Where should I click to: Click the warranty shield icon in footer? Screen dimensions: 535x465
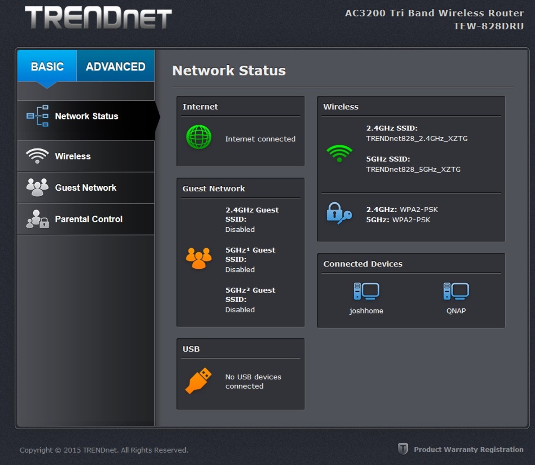[x=403, y=449]
